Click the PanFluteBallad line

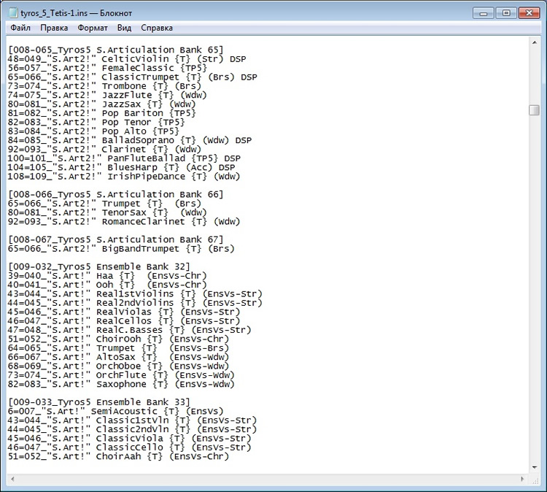[x=124, y=158]
